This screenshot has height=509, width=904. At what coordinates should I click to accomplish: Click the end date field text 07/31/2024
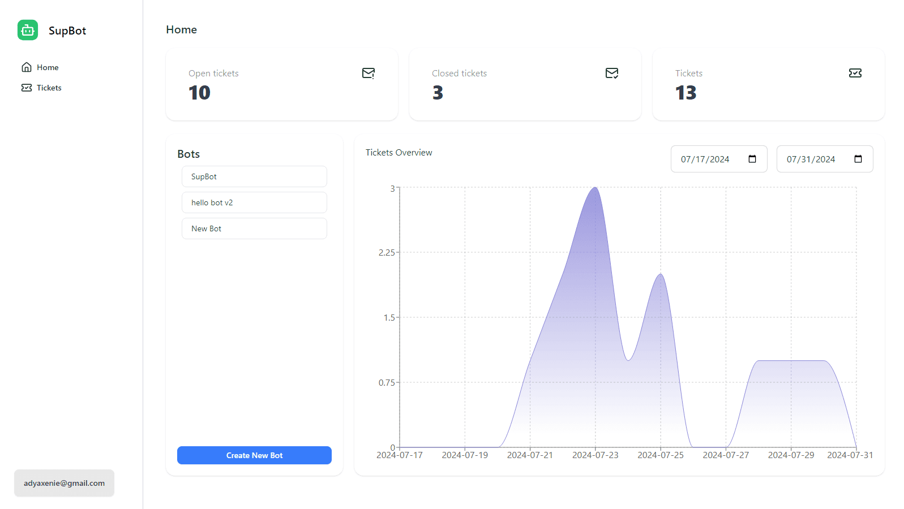[x=811, y=159]
